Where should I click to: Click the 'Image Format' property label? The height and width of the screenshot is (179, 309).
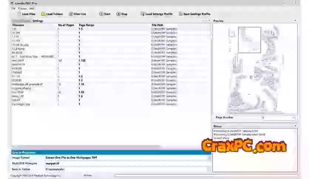[21, 158]
